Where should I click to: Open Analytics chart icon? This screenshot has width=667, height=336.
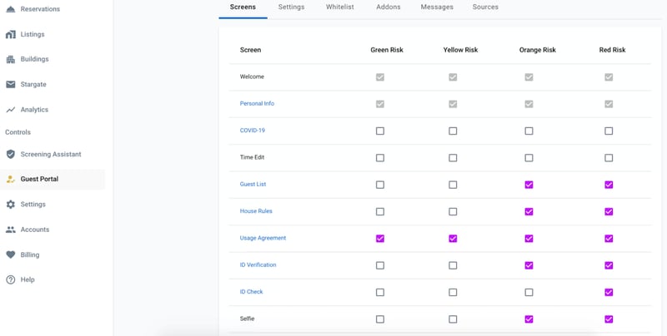tap(11, 110)
